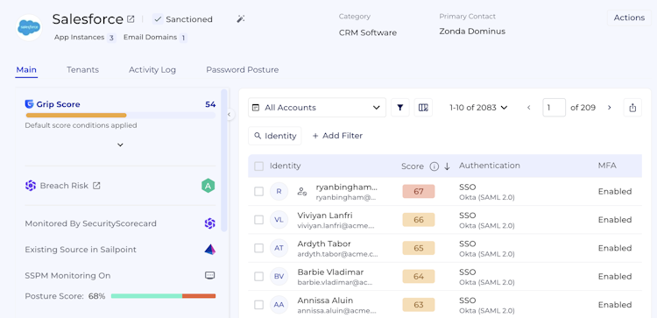Click the red 67 score badge
Screen dimensions: 657x318
pos(419,192)
